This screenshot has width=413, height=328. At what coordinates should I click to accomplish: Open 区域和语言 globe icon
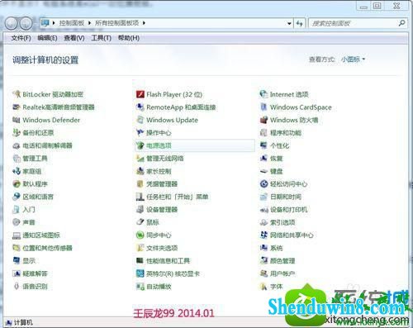[x=17, y=197]
